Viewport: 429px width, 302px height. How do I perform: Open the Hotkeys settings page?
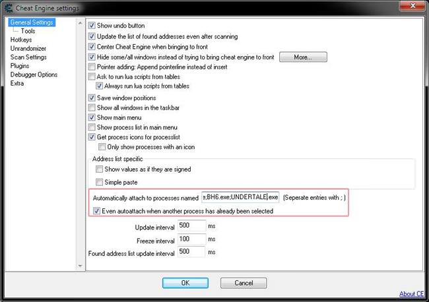coord(21,40)
